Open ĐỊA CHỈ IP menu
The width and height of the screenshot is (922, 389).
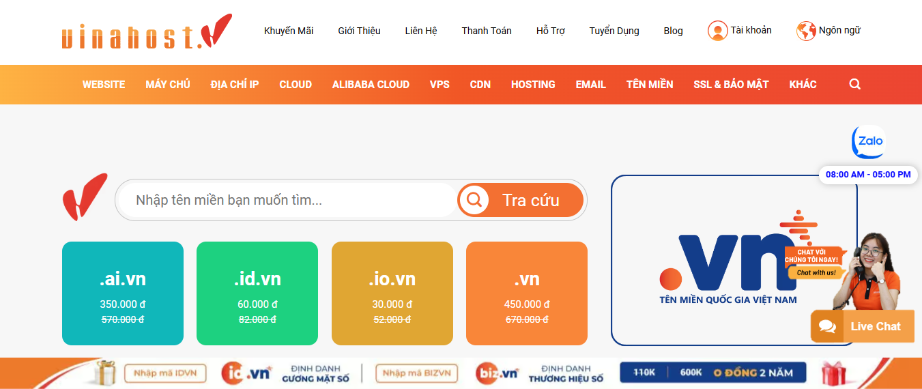[235, 85]
